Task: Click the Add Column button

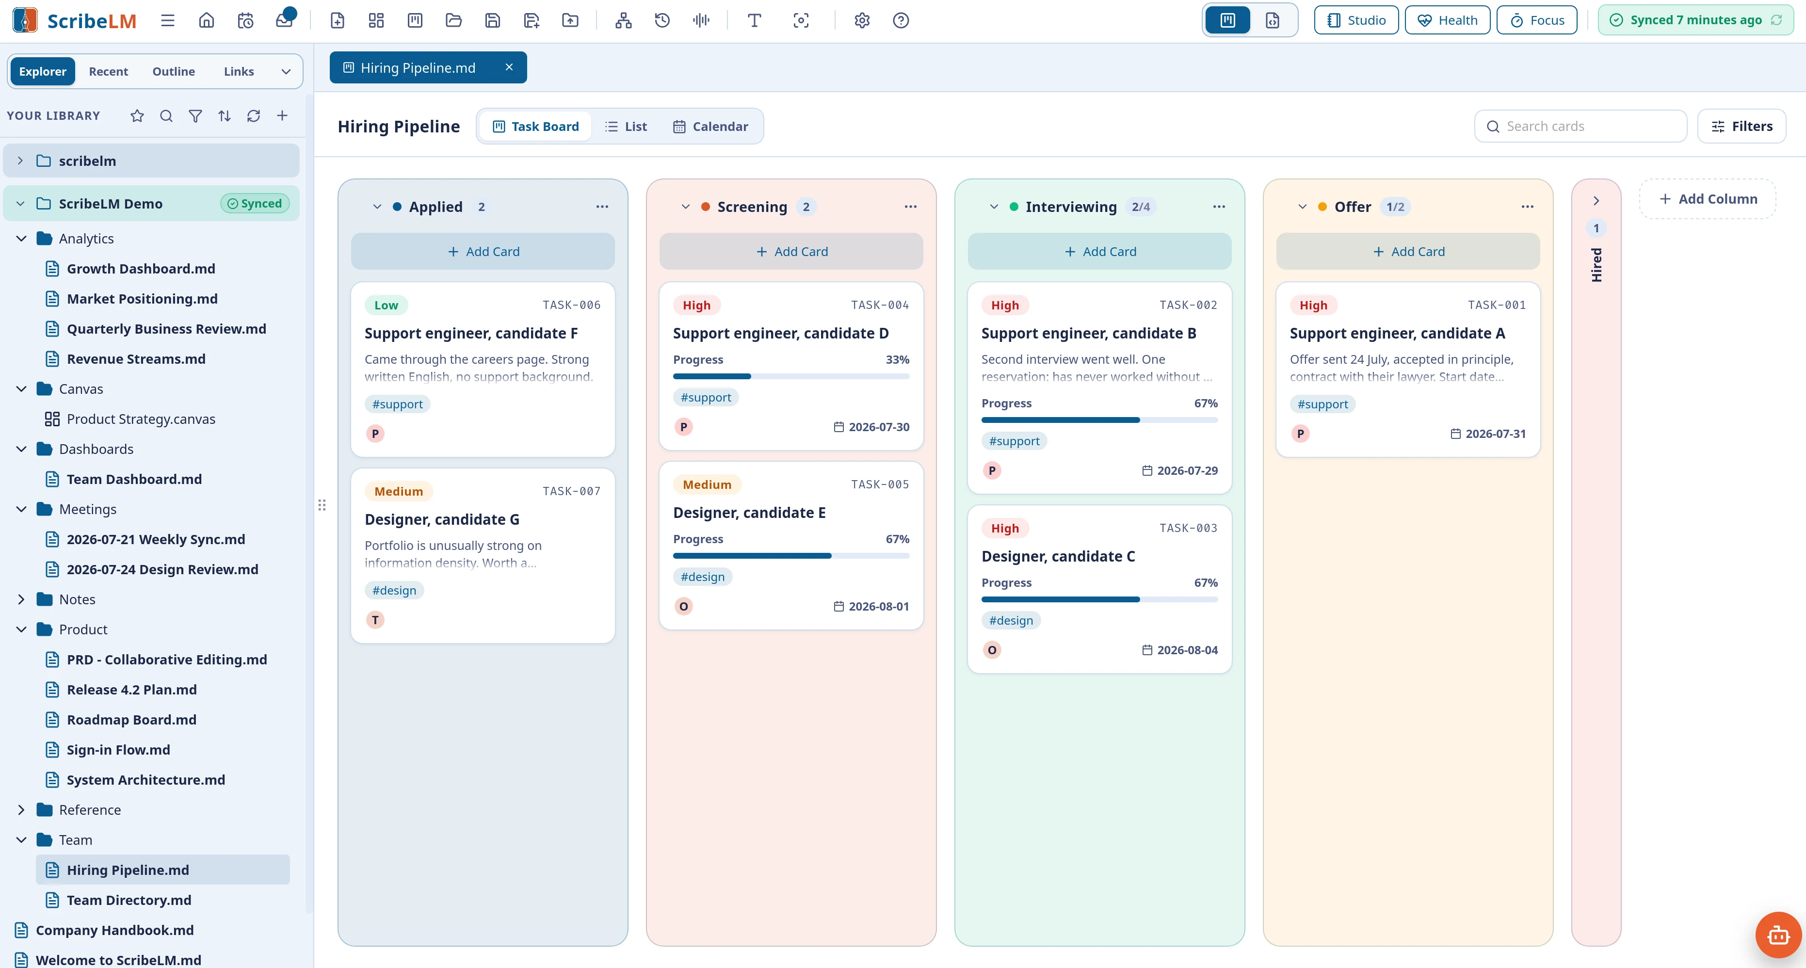Action: pos(1708,199)
